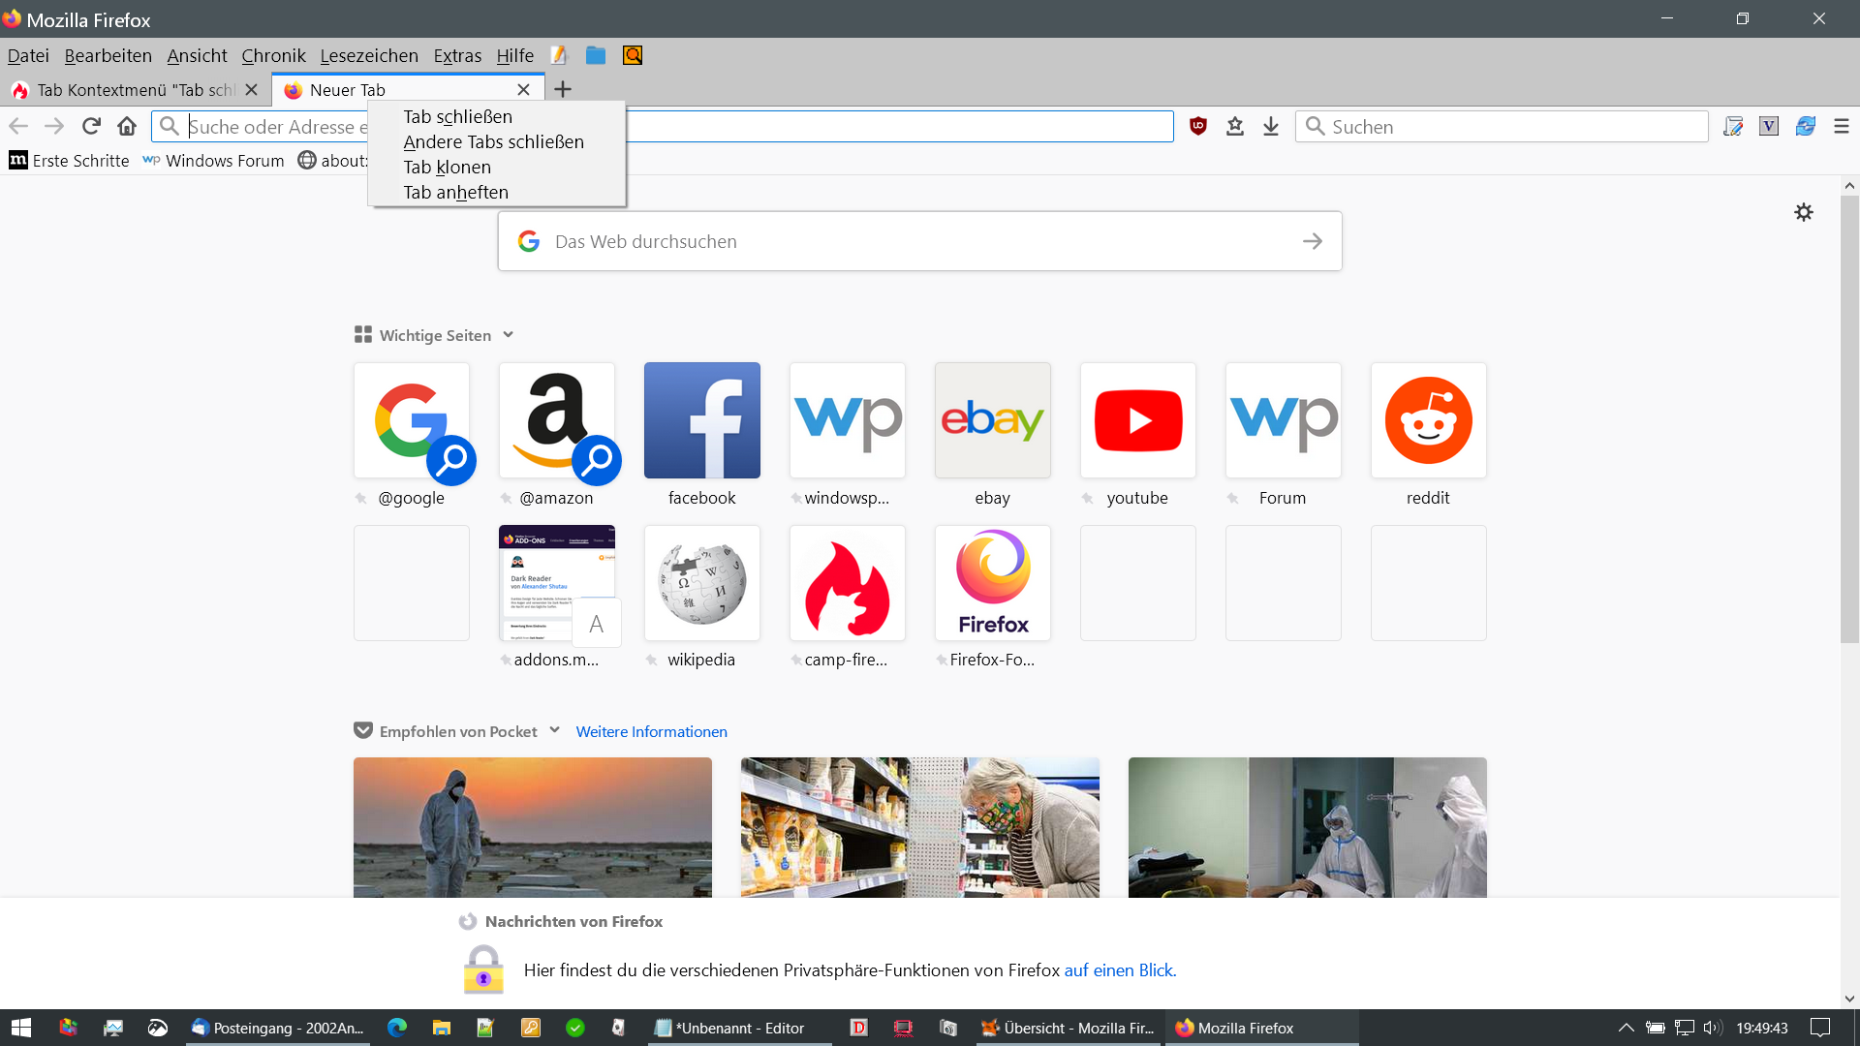Open the youtube top site tile
1860x1046 pixels.
[x=1137, y=420]
